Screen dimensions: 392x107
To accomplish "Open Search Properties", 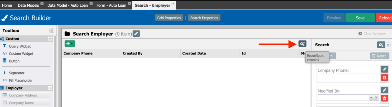I will click(x=204, y=18).
